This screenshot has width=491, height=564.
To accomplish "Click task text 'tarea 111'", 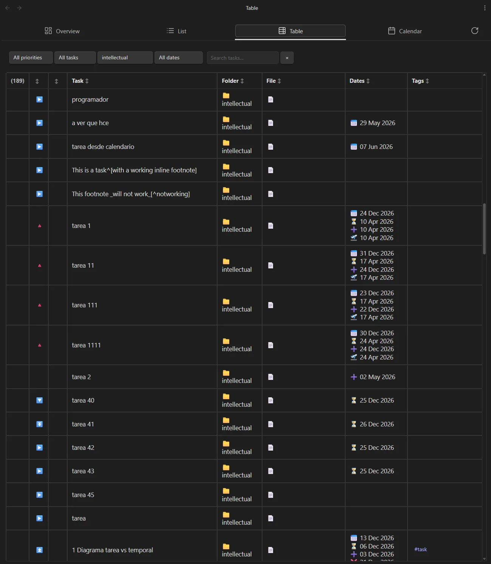I will pyautogui.click(x=85, y=305).
